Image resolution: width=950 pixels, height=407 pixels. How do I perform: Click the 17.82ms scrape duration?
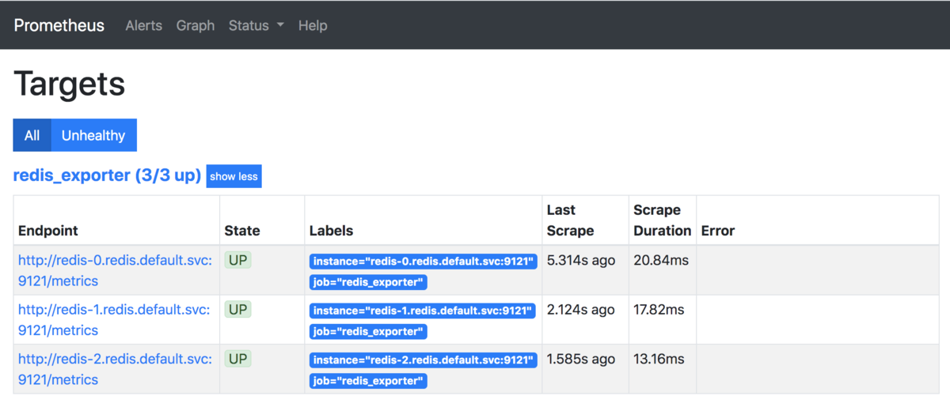coord(659,310)
